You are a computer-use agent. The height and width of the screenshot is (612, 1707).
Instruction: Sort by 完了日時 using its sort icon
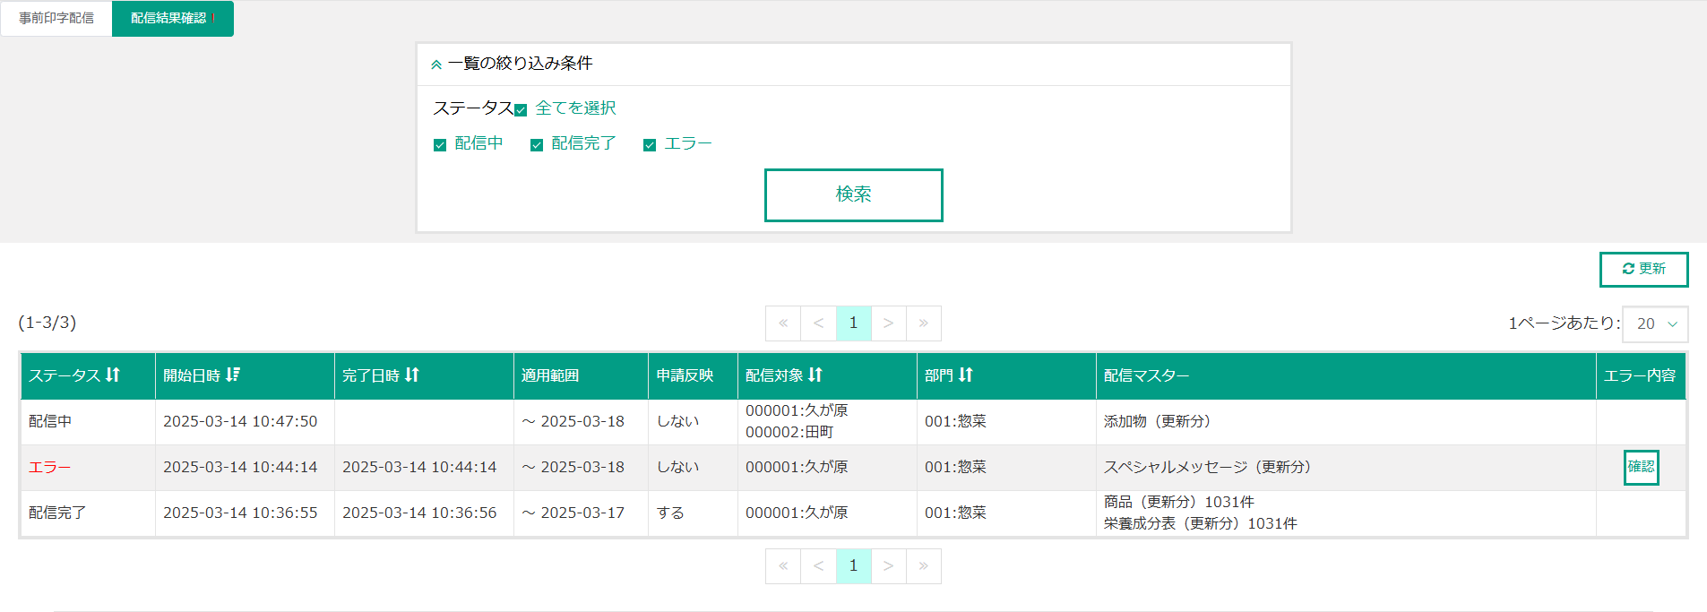coord(412,375)
